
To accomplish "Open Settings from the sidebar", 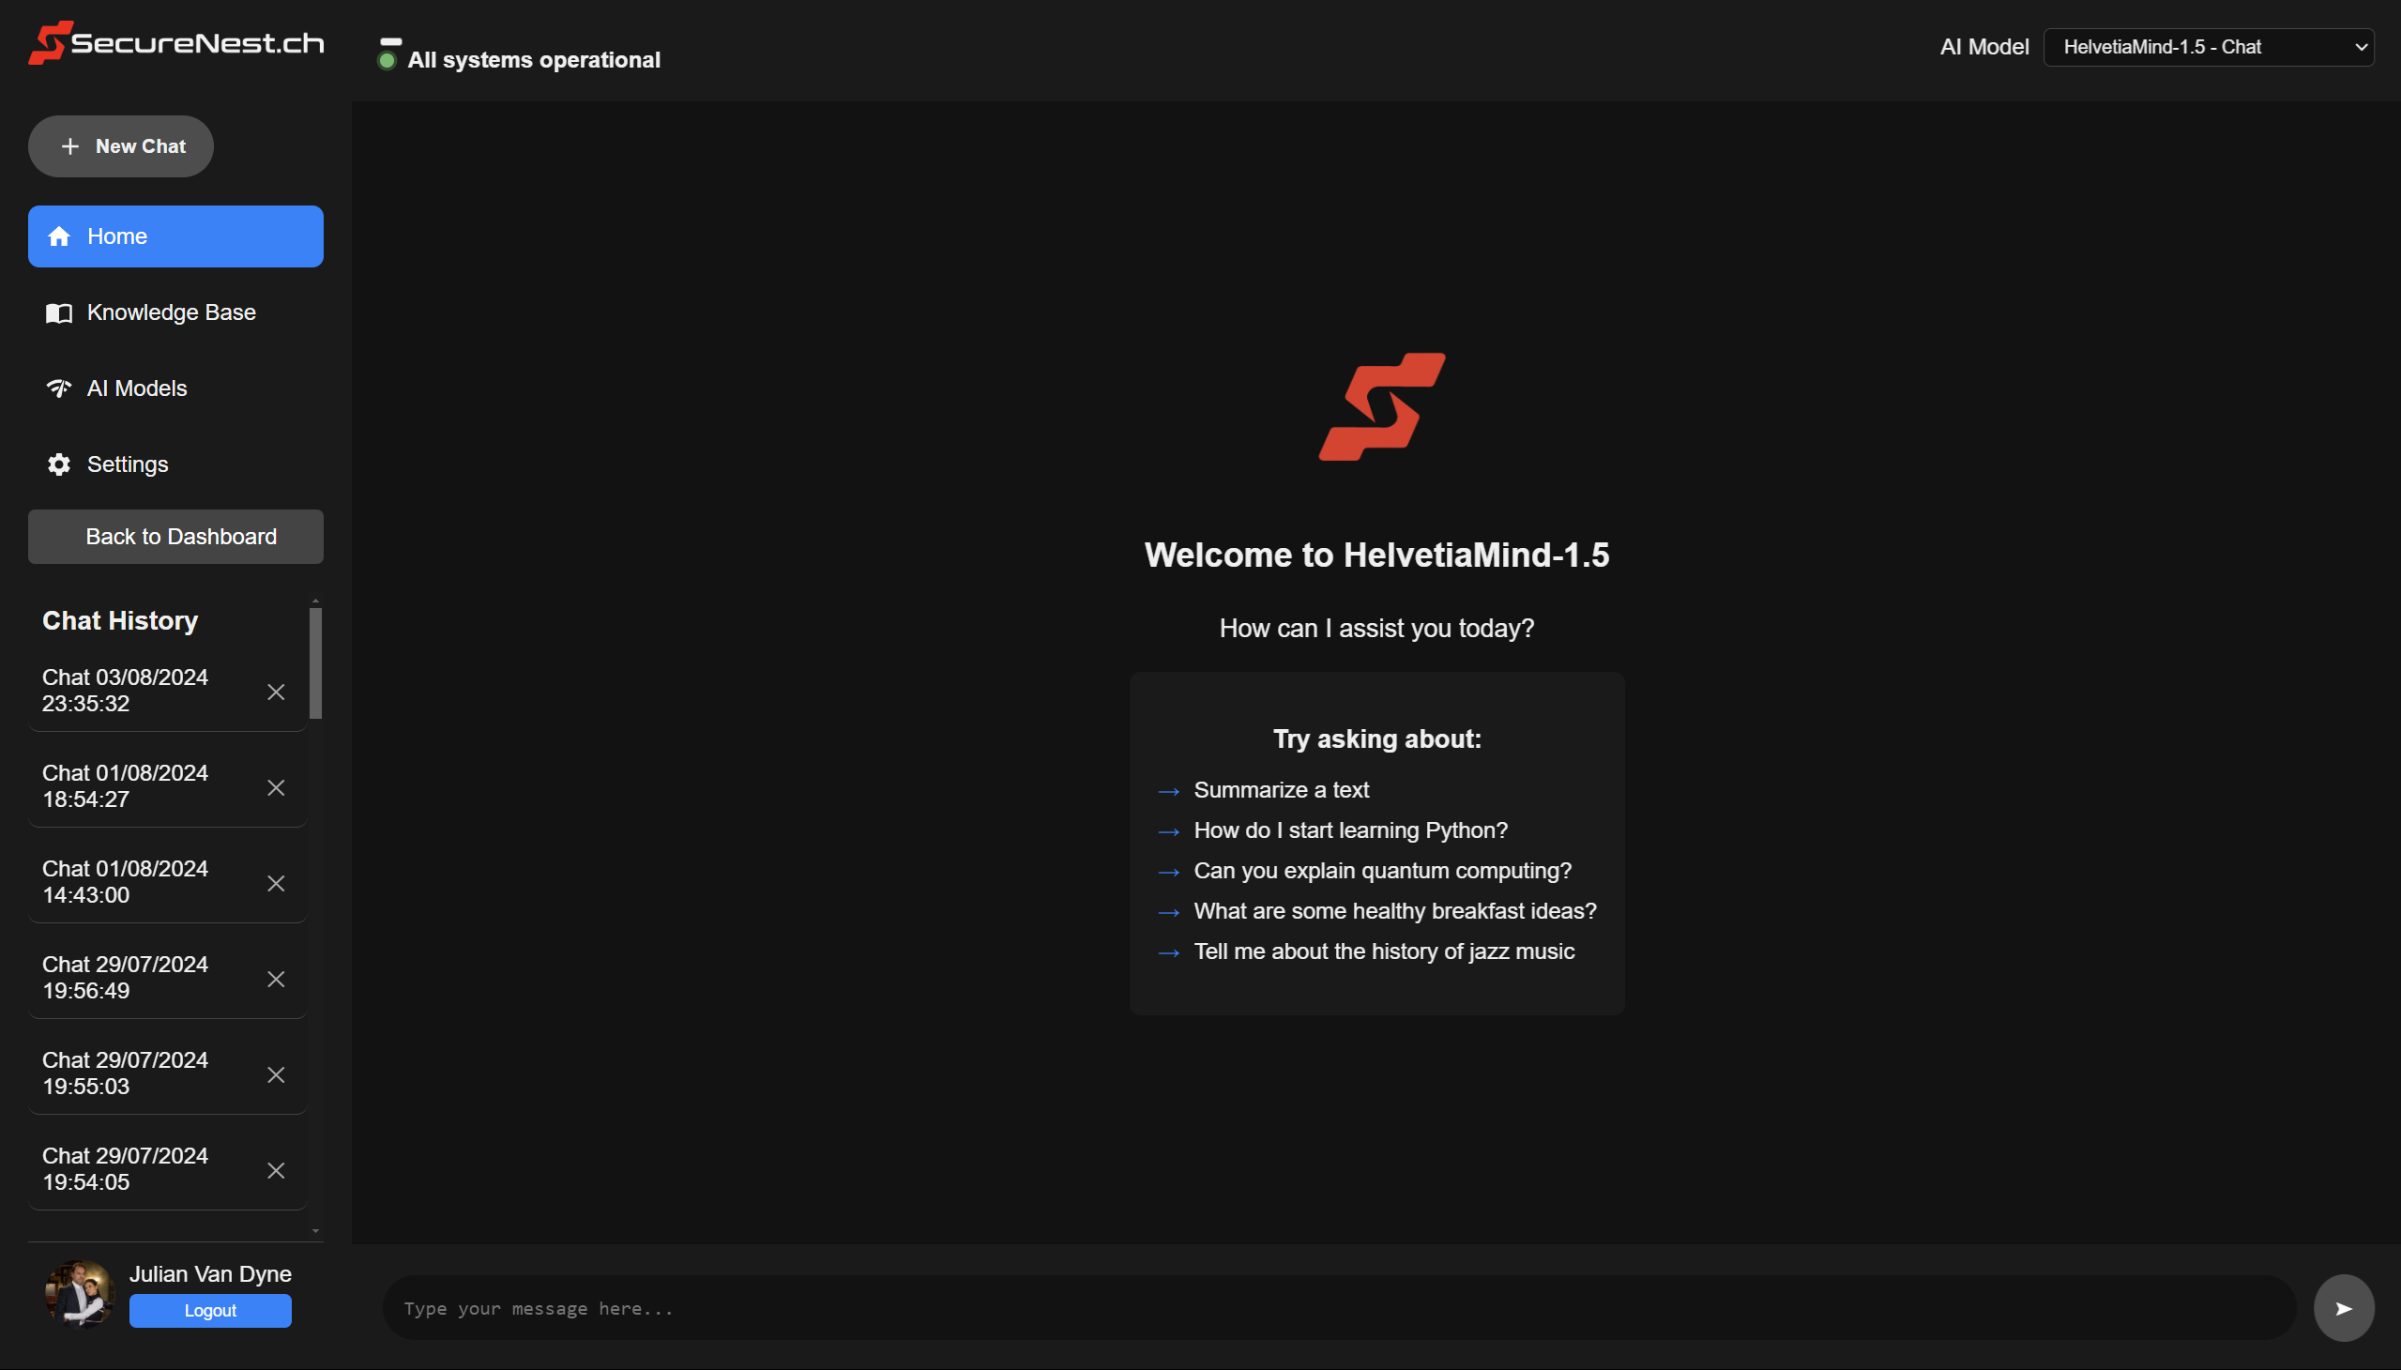I will pos(127,464).
